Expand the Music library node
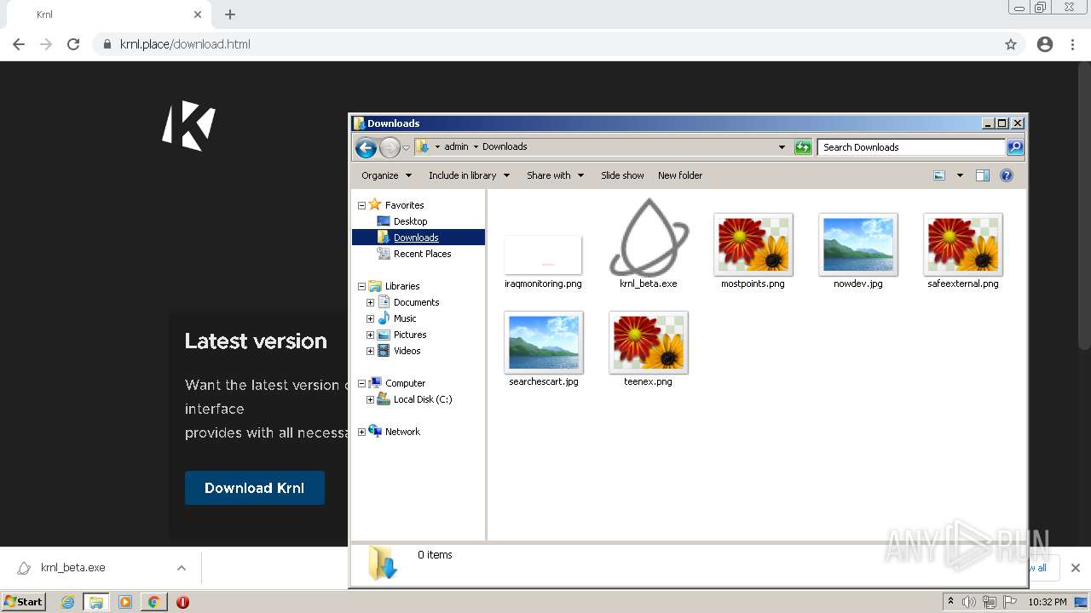The image size is (1091, 613). [x=370, y=318]
